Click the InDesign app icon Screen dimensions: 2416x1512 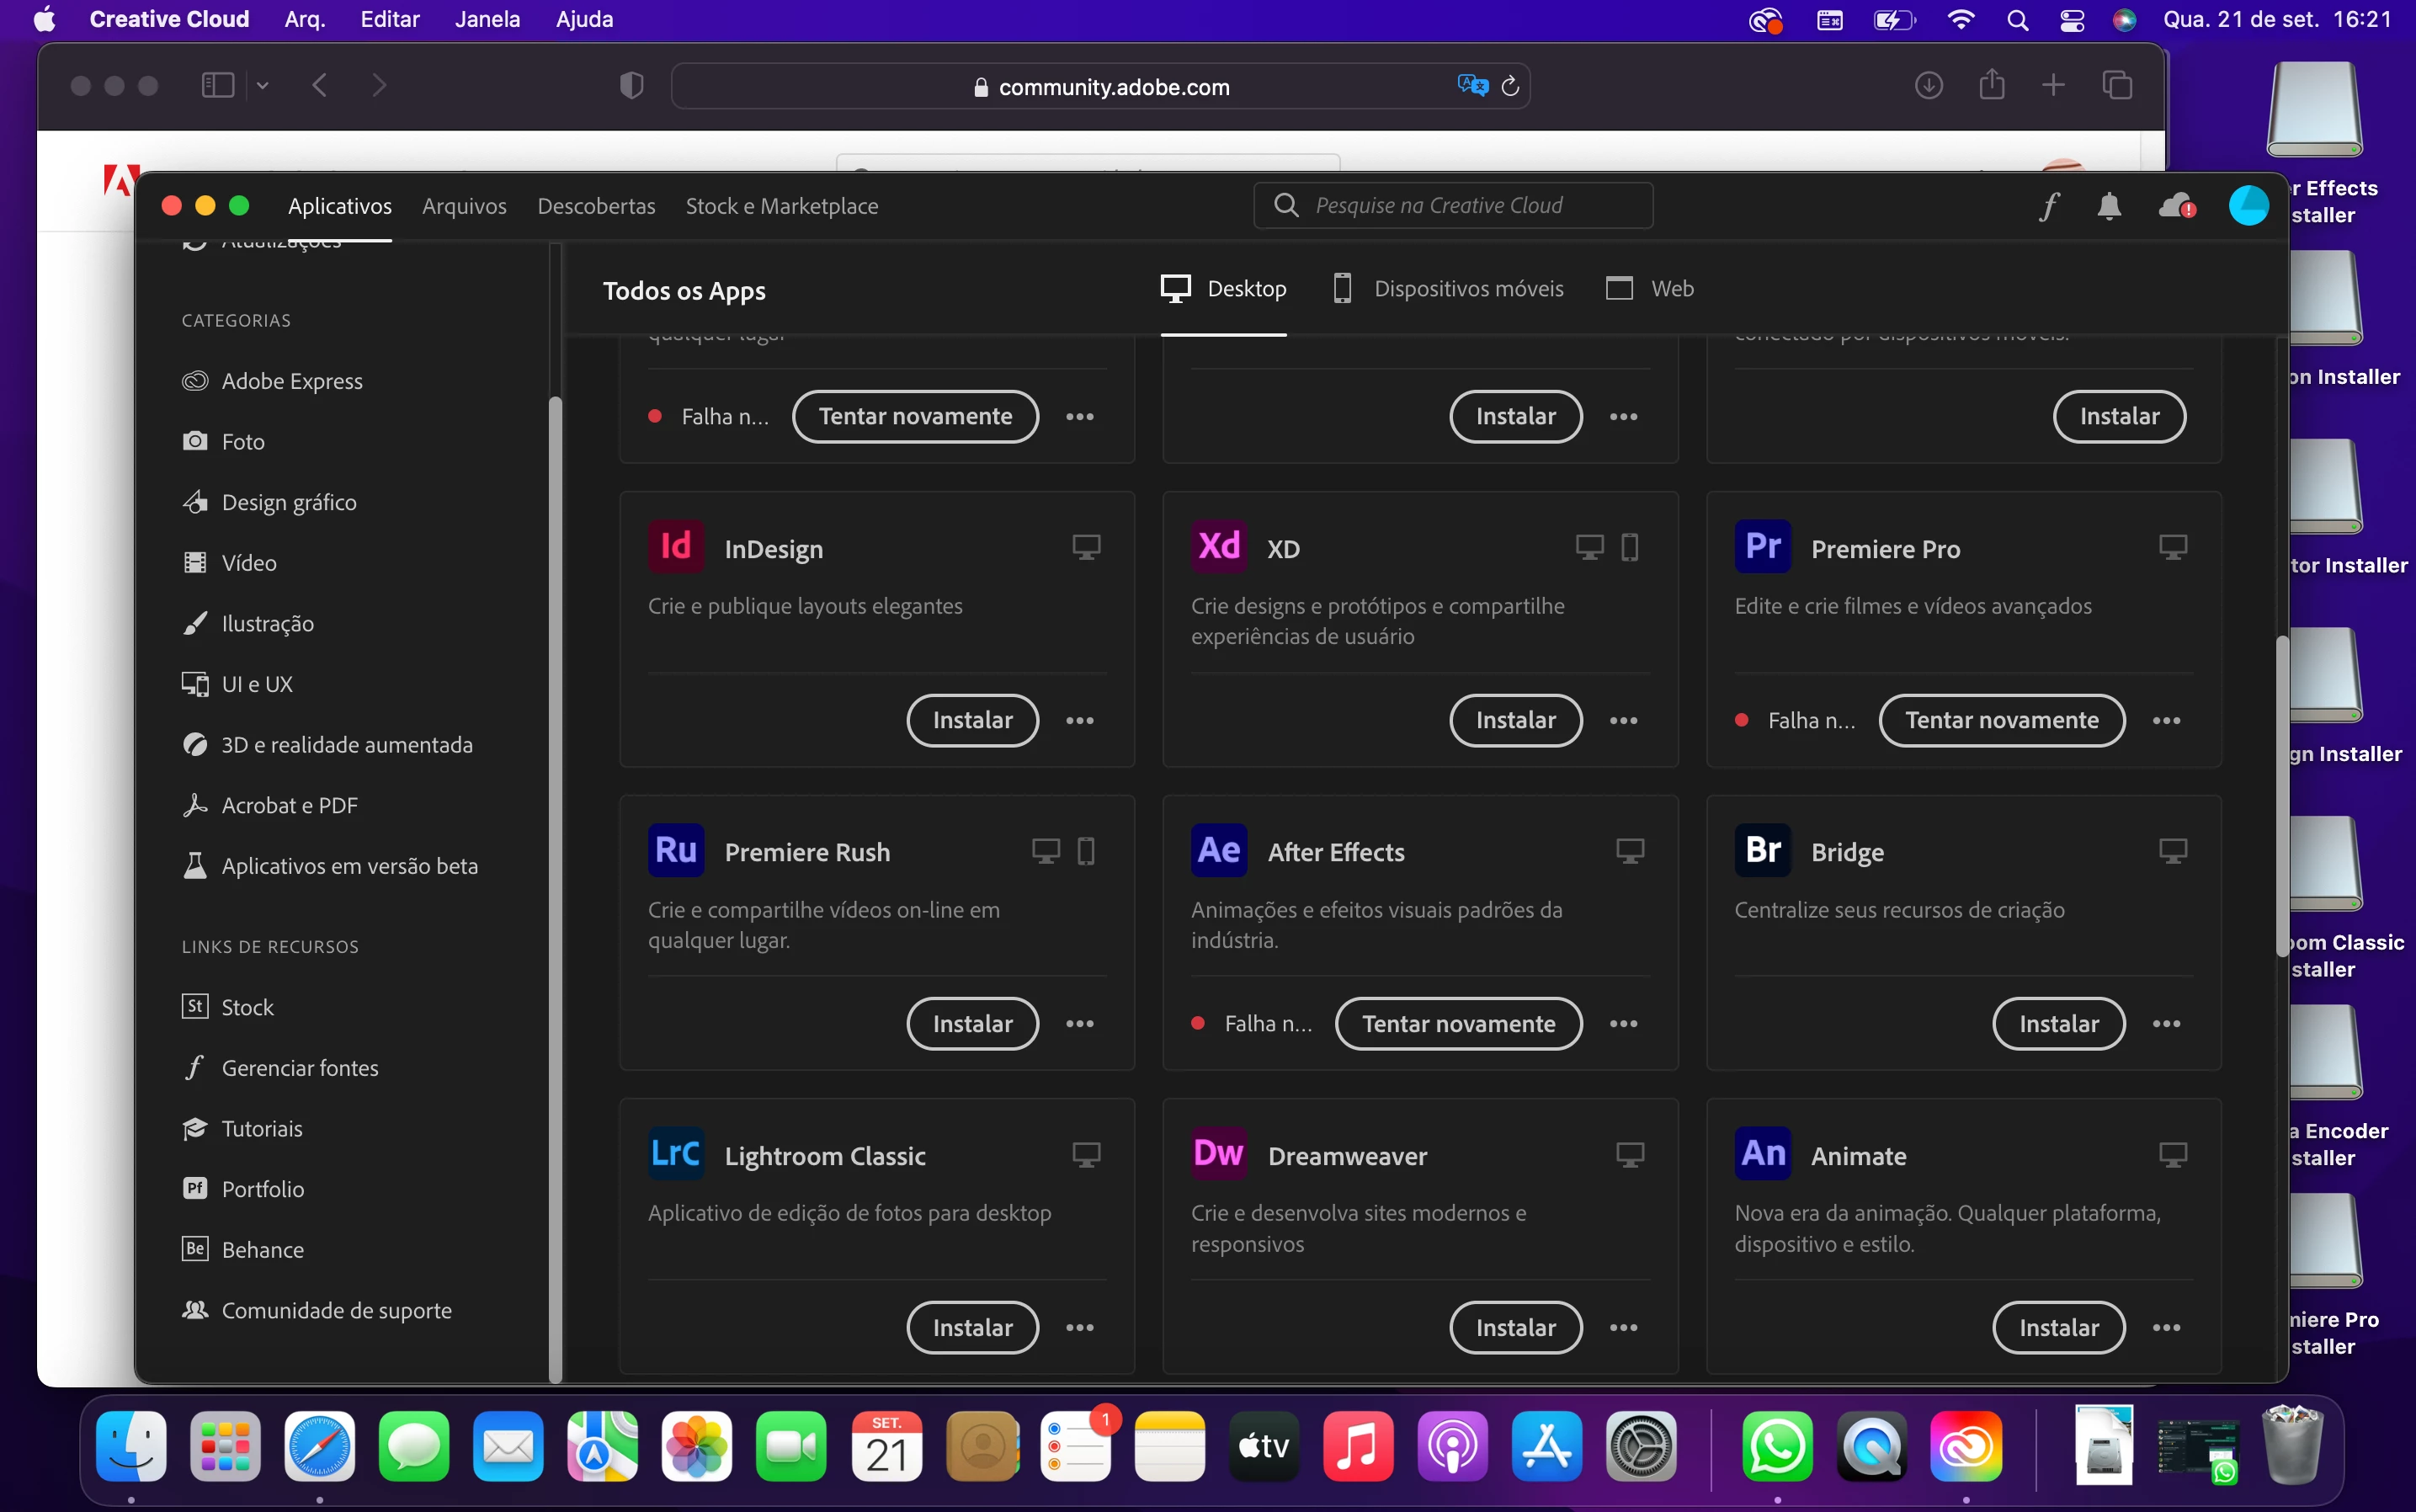click(675, 547)
